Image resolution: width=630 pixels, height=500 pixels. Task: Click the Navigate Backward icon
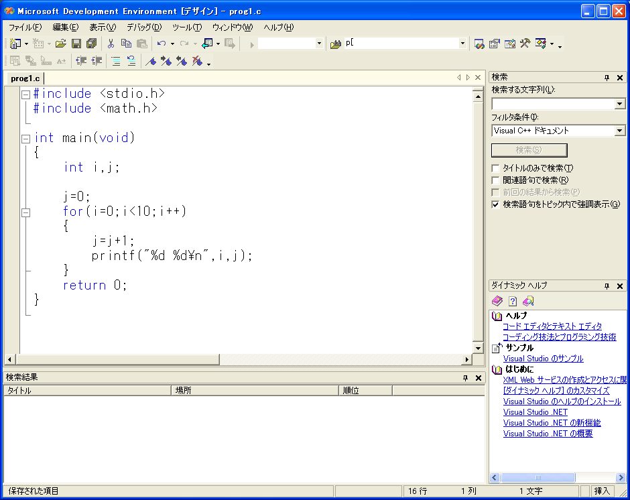207,44
